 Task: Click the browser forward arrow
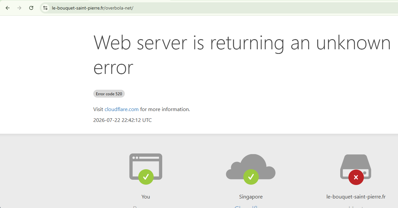tap(19, 8)
